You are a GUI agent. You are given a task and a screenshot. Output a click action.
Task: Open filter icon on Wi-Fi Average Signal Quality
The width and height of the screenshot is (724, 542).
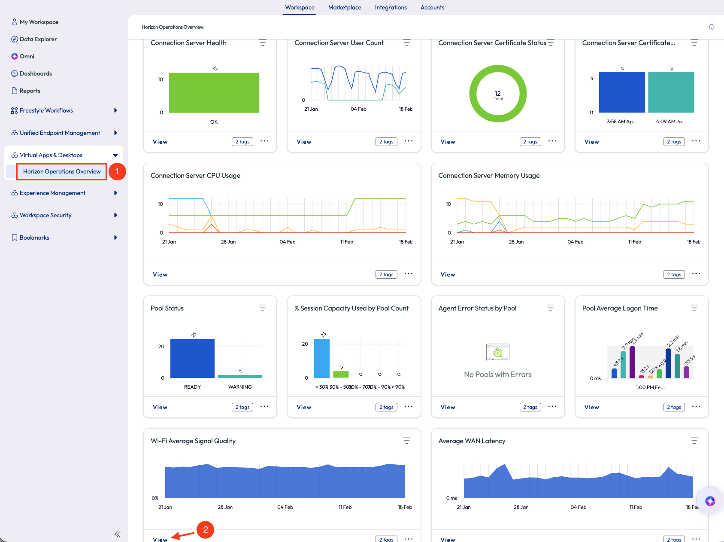pyautogui.click(x=406, y=441)
